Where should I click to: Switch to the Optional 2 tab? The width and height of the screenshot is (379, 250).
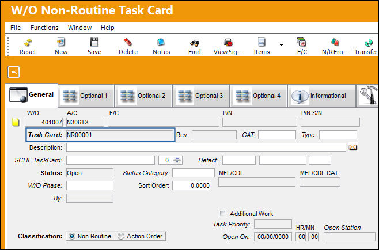pyautogui.click(x=143, y=96)
